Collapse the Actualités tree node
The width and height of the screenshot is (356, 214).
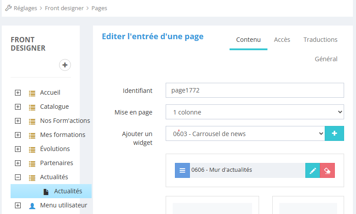18,177
